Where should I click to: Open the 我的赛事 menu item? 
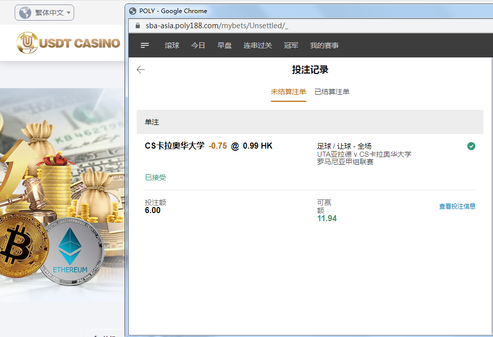coord(324,45)
